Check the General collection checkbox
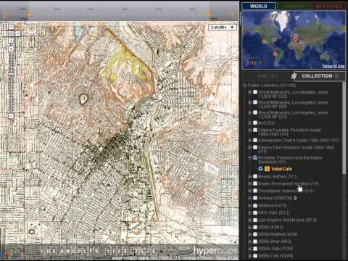Viewport: 348px width, 261px height. click(x=255, y=198)
